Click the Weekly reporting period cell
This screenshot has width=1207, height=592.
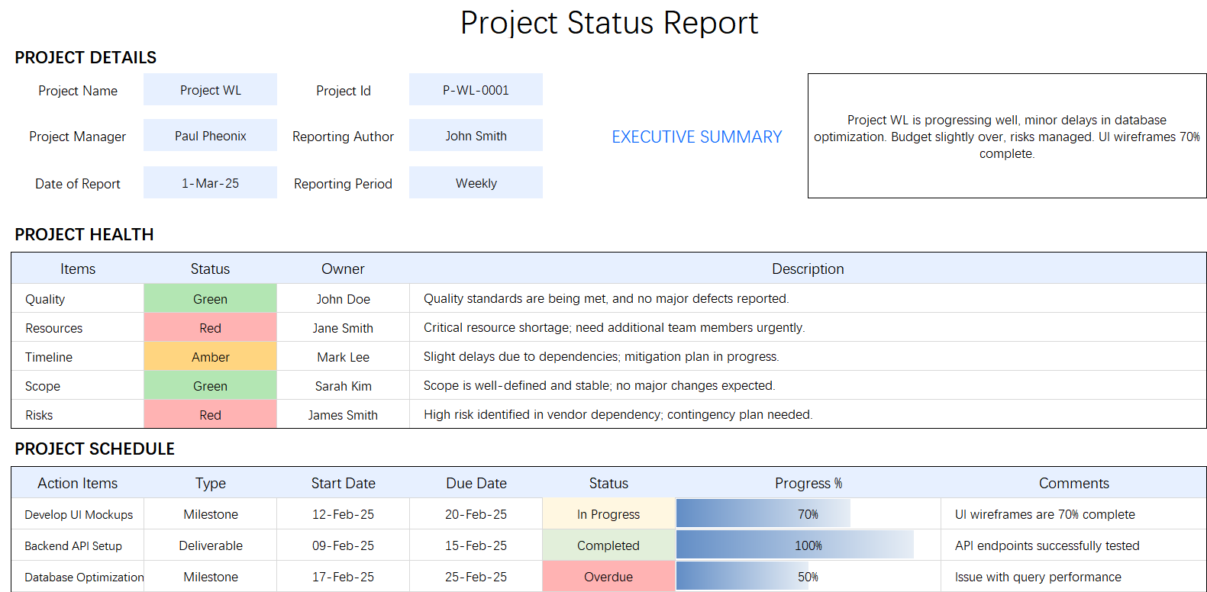coord(476,182)
